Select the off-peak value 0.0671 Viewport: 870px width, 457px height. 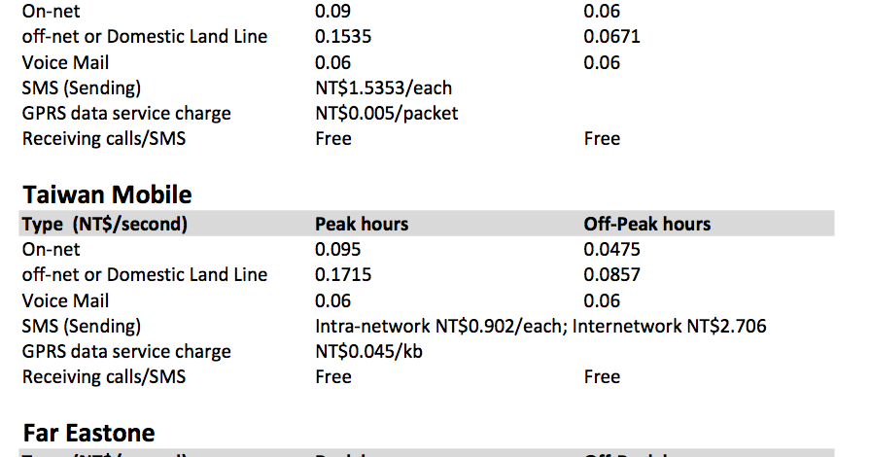(612, 37)
